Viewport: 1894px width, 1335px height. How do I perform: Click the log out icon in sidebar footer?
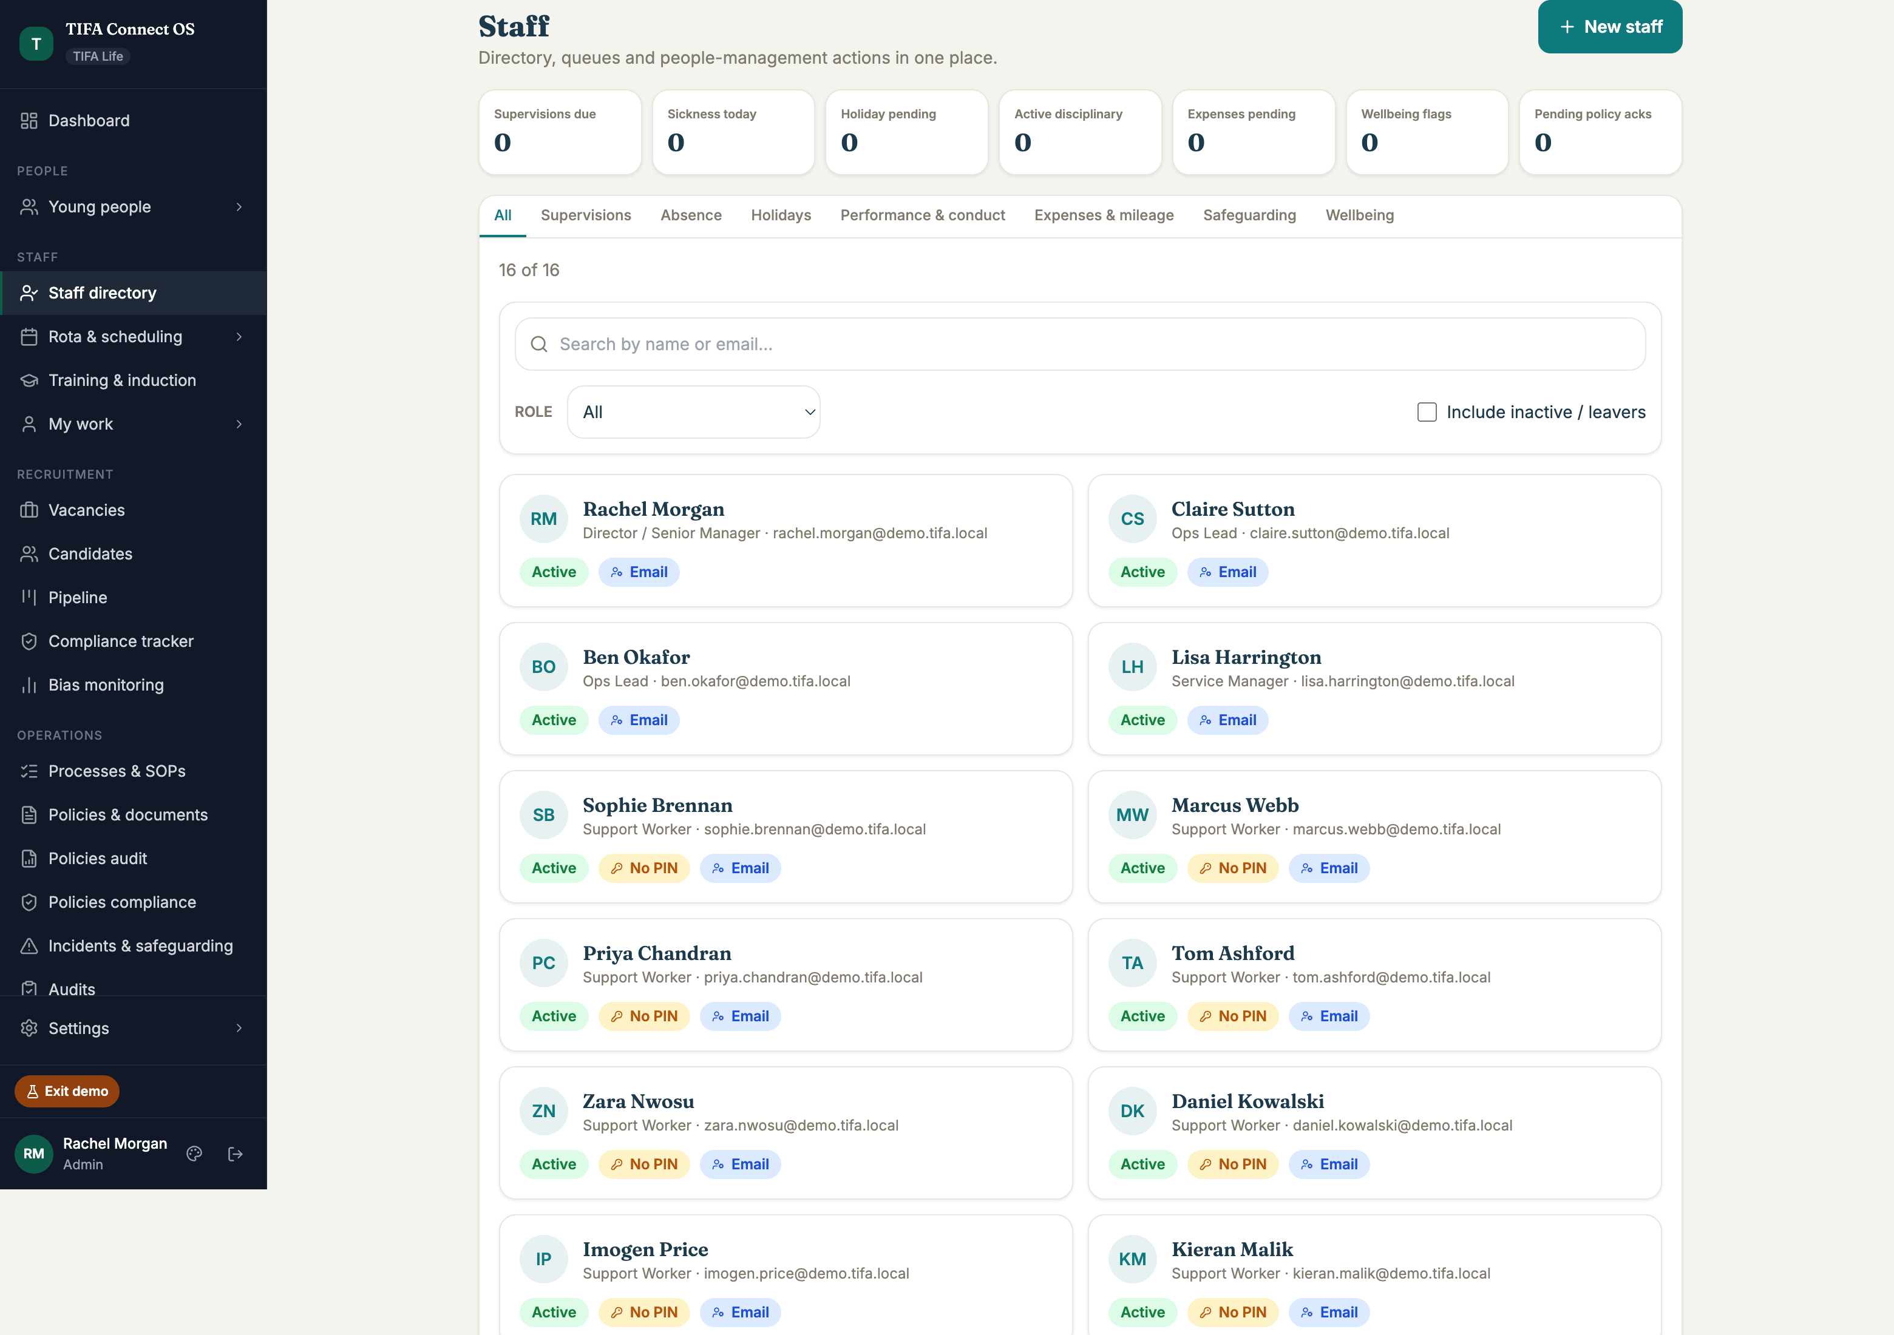point(235,1154)
